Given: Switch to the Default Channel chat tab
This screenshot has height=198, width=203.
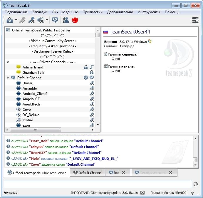Looking at the screenshot, I should coord(88,173).
